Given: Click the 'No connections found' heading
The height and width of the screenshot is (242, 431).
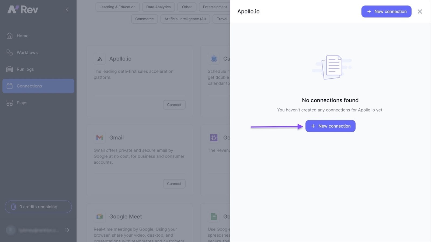Looking at the screenshot, I should 330,100.
